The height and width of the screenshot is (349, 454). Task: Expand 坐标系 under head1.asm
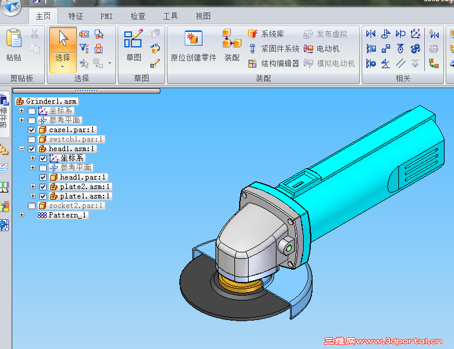coord(33,158)
